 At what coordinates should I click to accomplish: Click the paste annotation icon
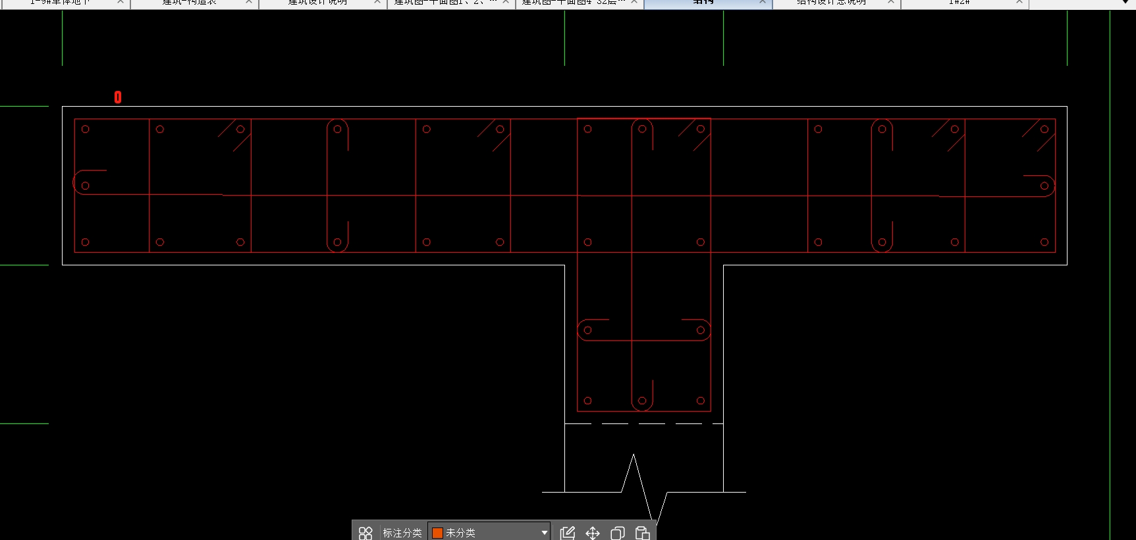point(643,533)
